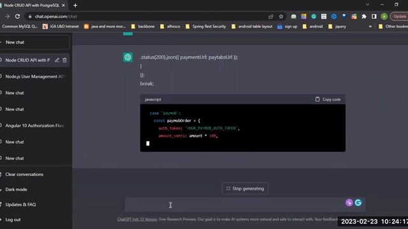
Task: Open the Spring Rest Security bookmarks folder
Action: [205, 26]
